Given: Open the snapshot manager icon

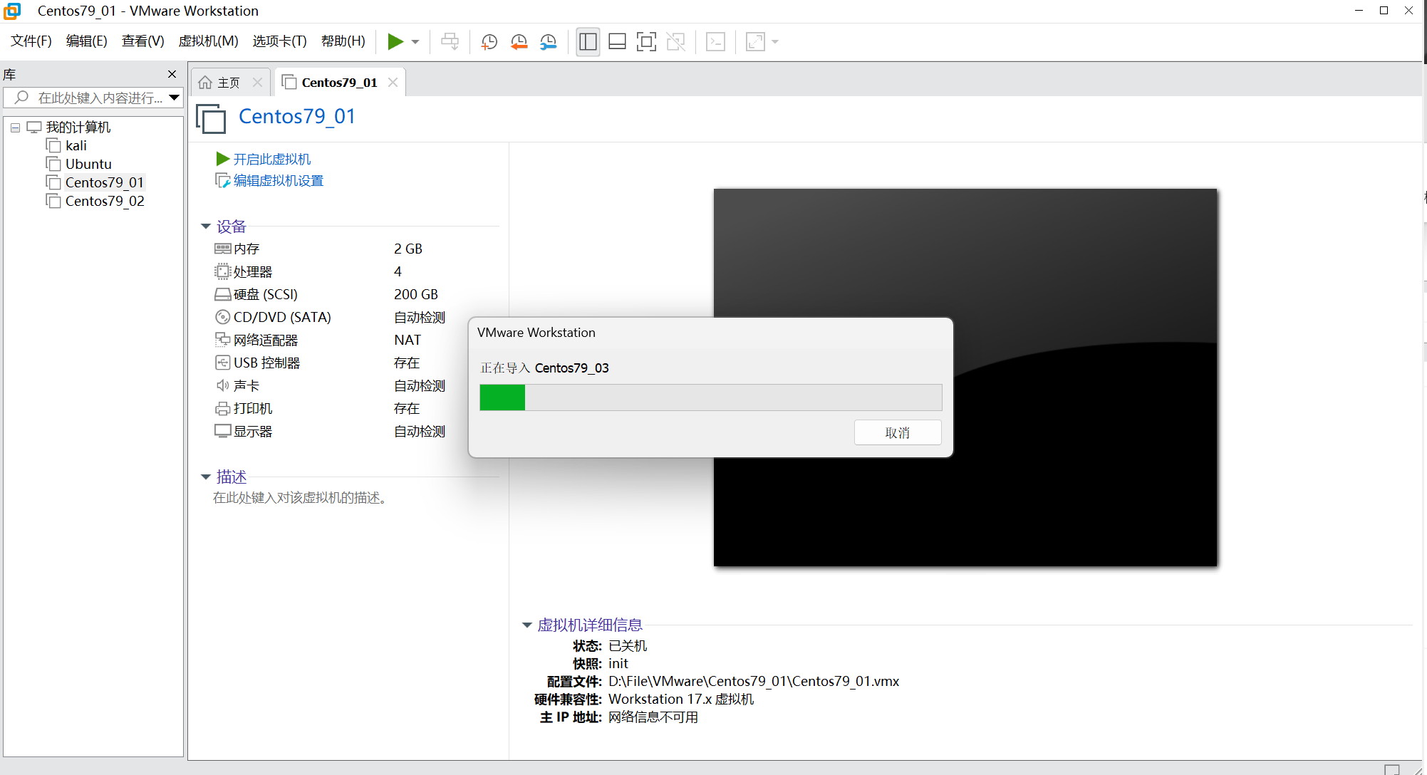Looking at the screenshot, I should 548,41.
